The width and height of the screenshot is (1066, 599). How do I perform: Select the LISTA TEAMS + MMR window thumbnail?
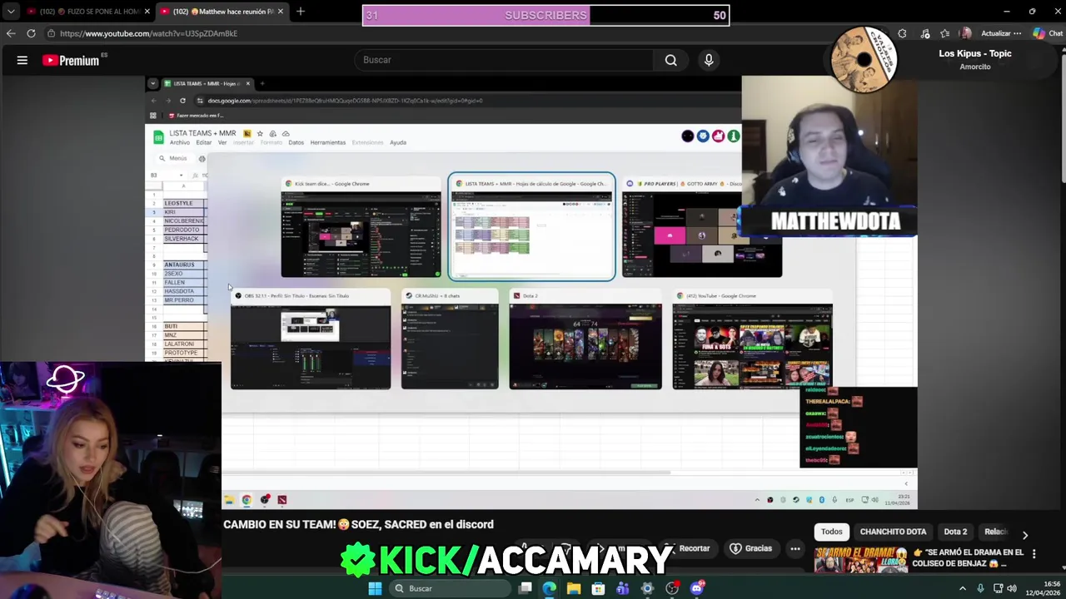(x=532, y=227)
